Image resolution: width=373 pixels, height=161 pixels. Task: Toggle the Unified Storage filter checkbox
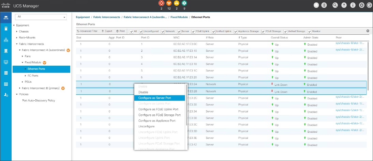(285, 31)
